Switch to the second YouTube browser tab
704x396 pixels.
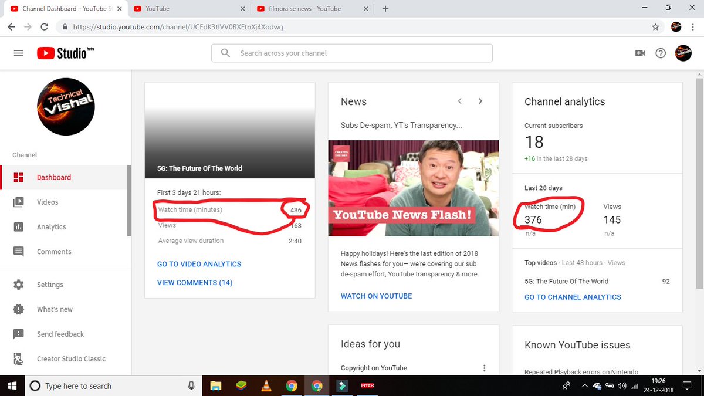[x=189, y=9]
